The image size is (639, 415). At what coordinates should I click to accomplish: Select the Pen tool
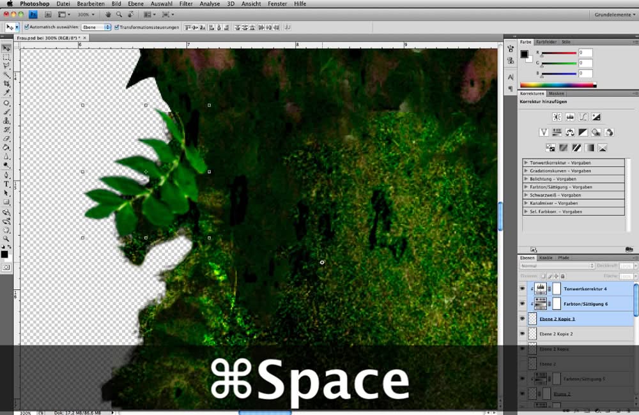[x=6, y=175]
